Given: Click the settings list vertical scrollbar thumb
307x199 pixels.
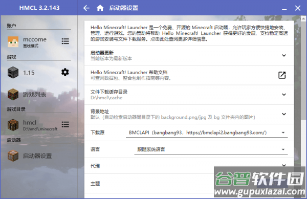Looking at the screenshot, I should click(303, 71).
